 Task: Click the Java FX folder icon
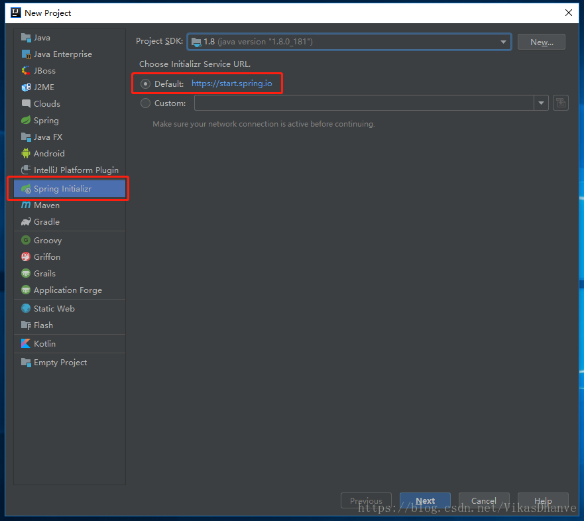(26, 137)
